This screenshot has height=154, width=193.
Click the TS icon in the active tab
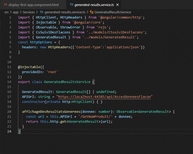coord(71,5)
